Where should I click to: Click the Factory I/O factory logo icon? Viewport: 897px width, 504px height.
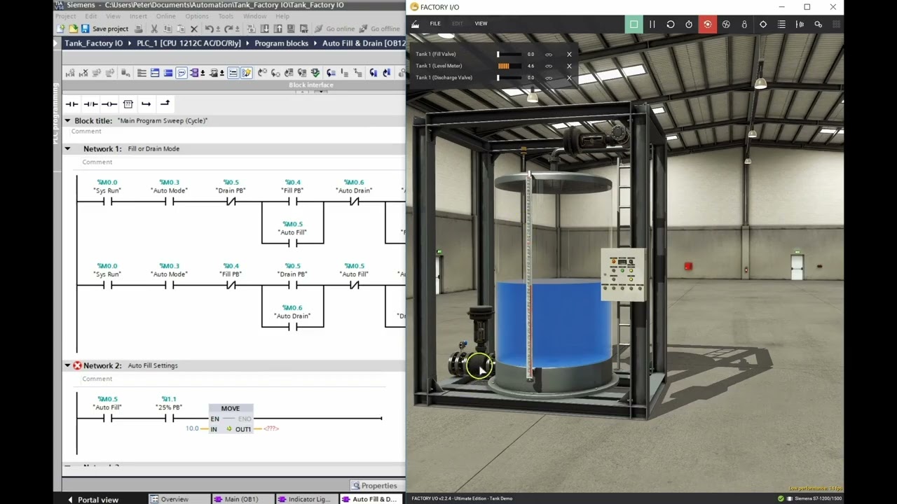click(x=415, y=24)
